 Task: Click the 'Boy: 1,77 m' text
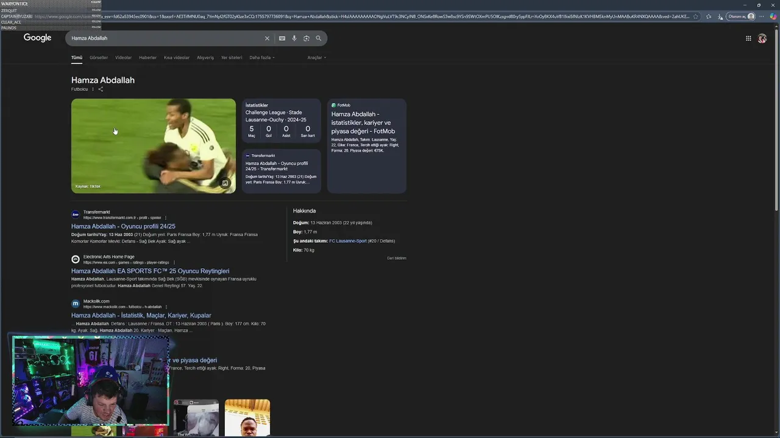(305, 232)
